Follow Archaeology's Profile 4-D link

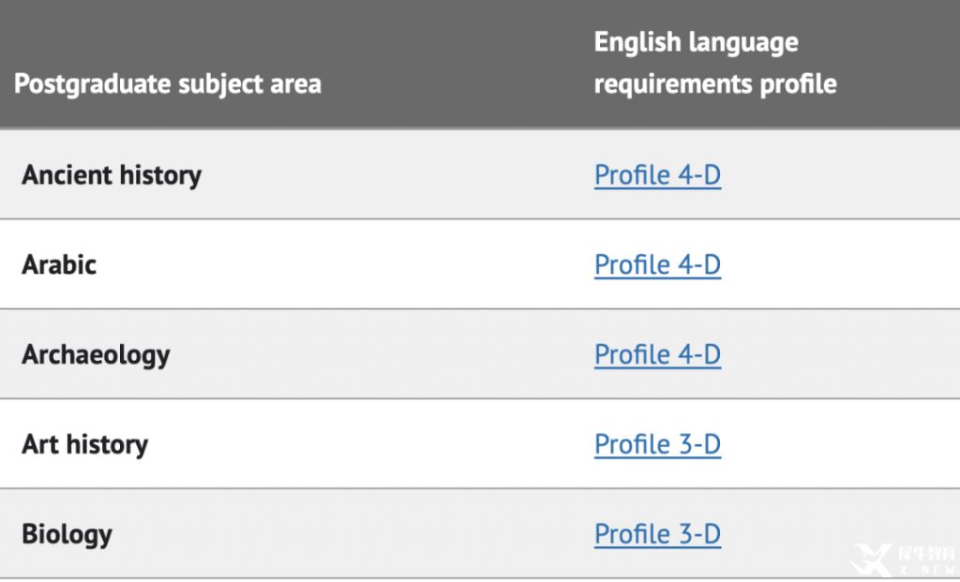[x=657, y=355]
